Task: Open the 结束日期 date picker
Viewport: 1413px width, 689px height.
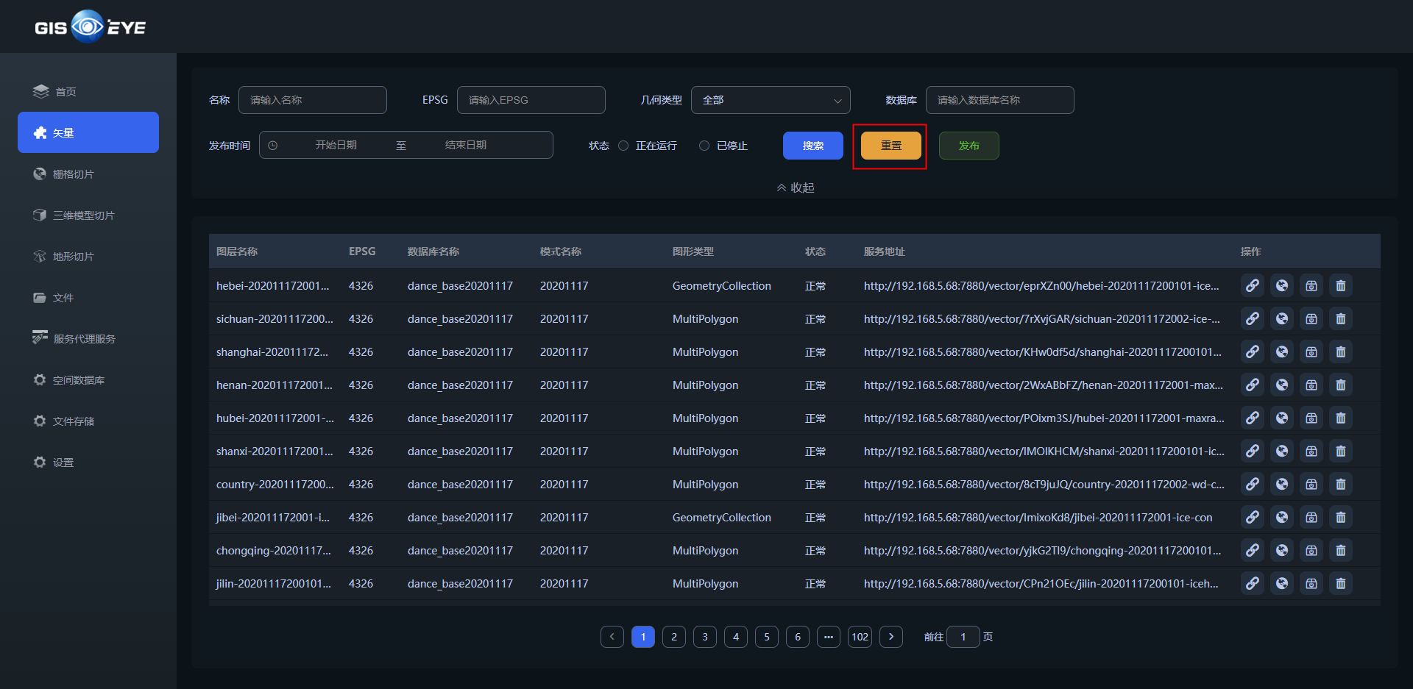Action: click(x=466, y=145)
